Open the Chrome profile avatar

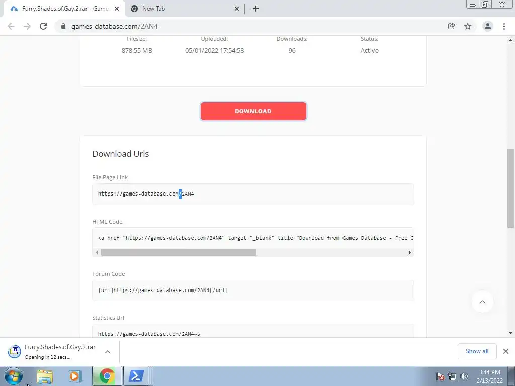coord(487,26)
